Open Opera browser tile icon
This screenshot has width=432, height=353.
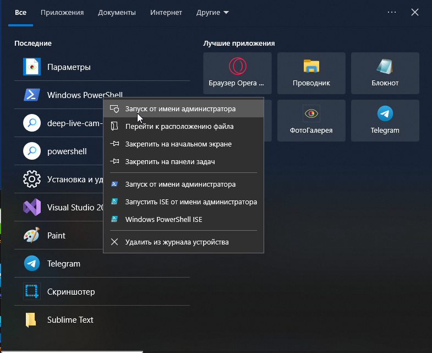(x=238, y=66)
